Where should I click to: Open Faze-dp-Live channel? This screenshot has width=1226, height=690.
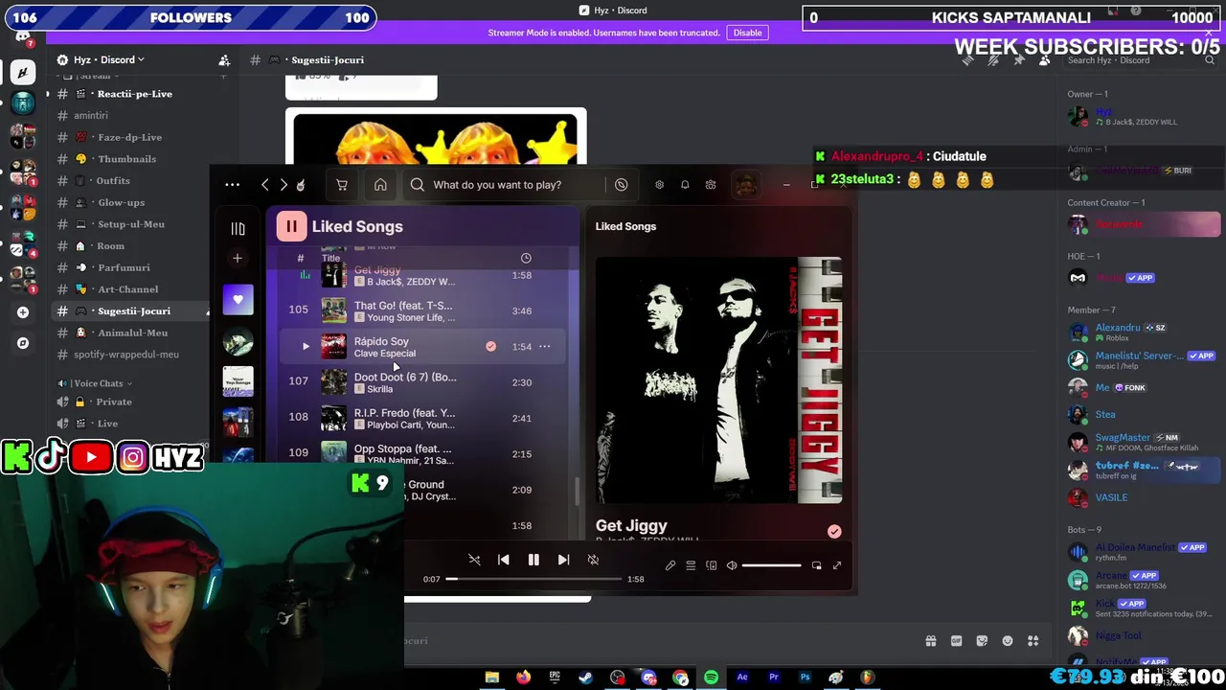(129, 137)
